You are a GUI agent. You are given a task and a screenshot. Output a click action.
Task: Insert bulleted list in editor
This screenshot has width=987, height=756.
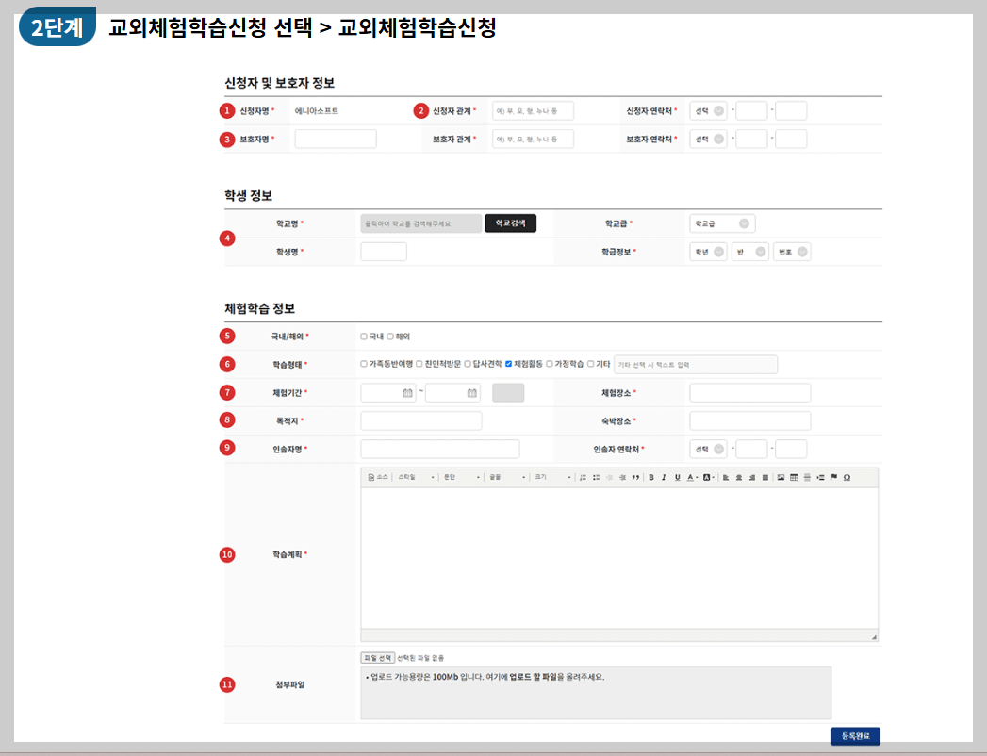point(596,477)
